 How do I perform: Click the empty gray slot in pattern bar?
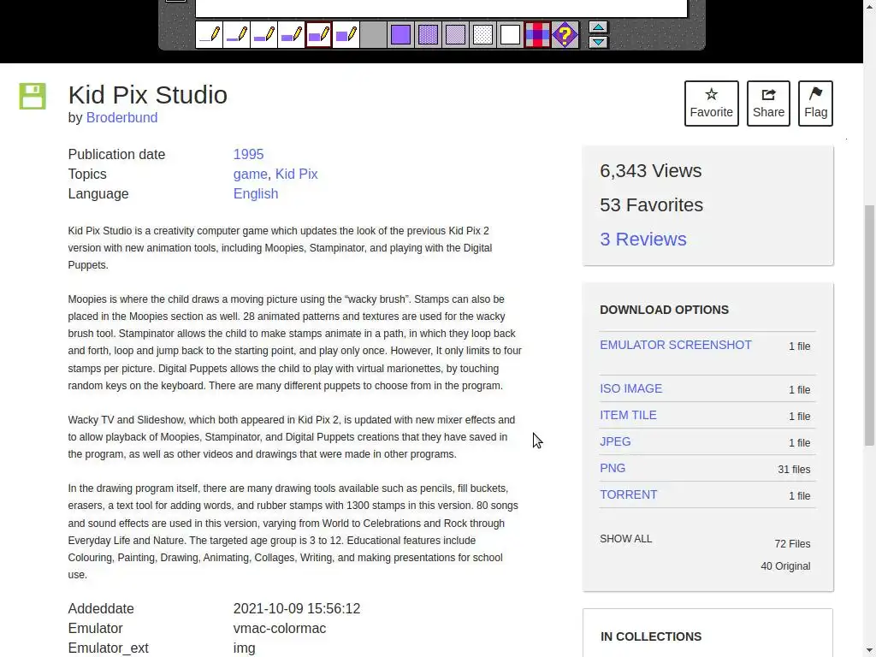click(x=373, y=34)
